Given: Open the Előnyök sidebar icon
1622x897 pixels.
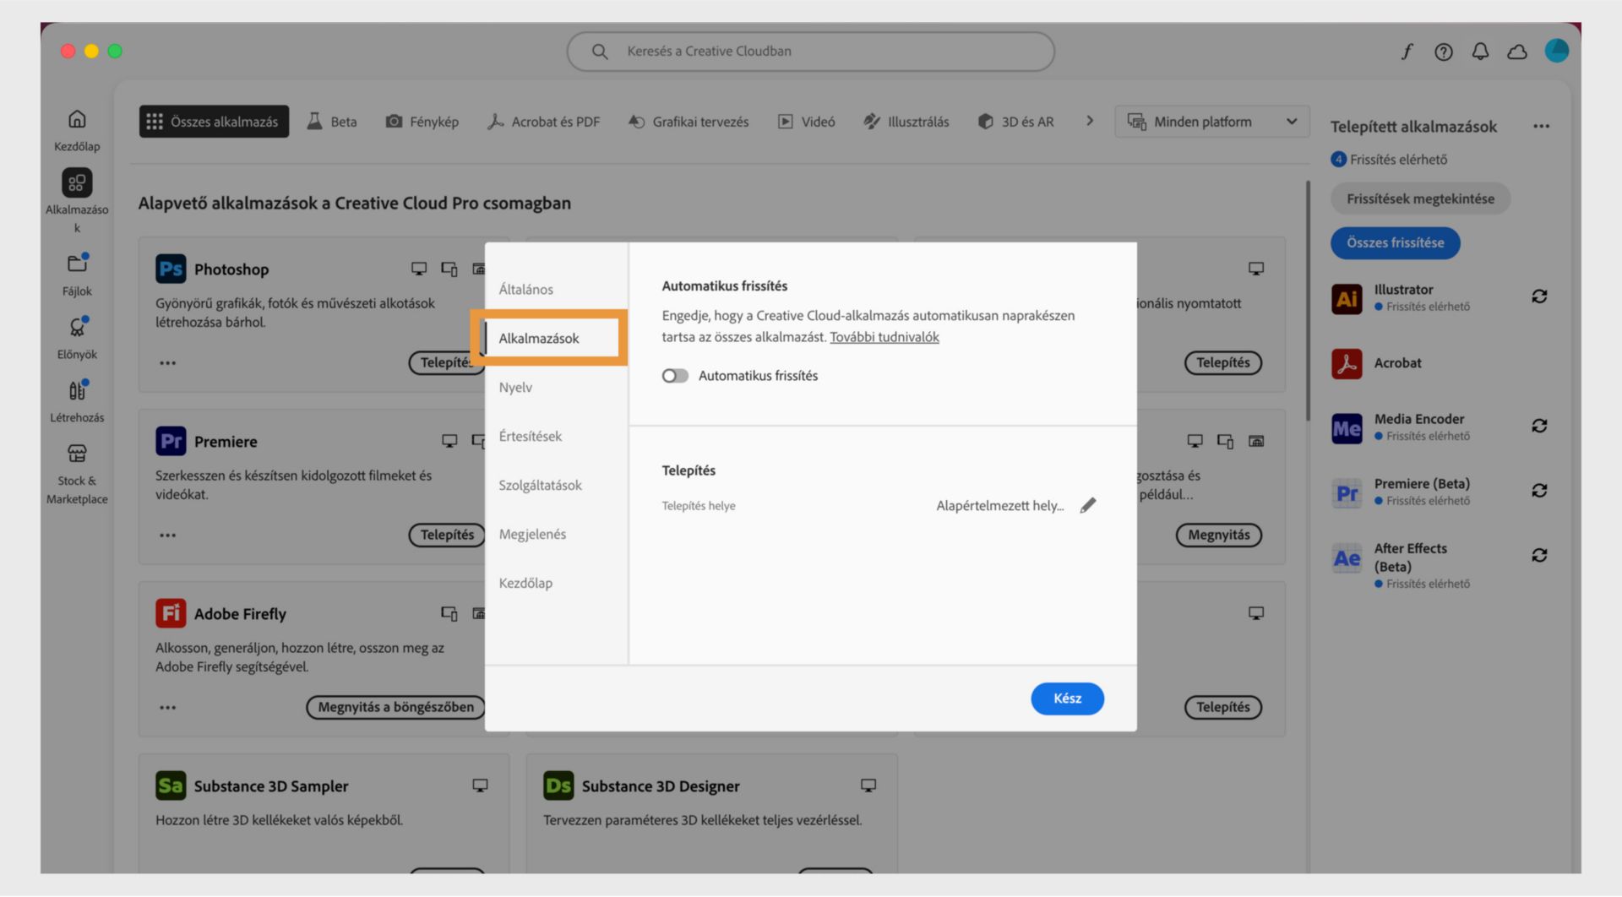Looking at the screenshot, I should click(x=77, y=326).
